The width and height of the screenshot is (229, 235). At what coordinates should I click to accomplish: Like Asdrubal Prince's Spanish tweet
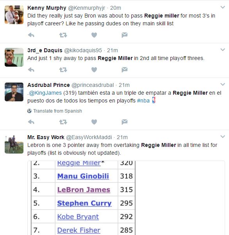tap(94, 122)
